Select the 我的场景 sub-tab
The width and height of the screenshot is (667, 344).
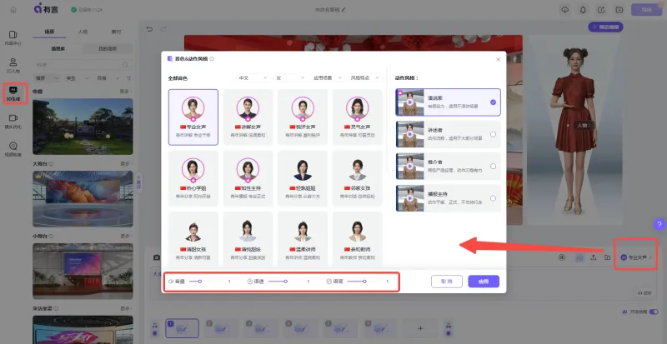tap(108, 49)
